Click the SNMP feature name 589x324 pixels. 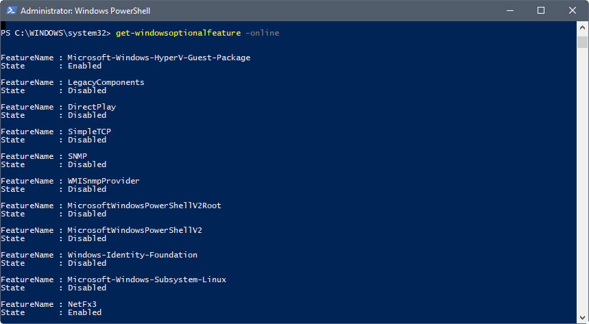(77, 156)
